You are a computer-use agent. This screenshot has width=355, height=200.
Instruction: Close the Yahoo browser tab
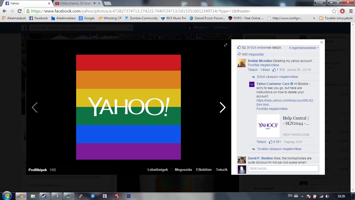point(49,3)
